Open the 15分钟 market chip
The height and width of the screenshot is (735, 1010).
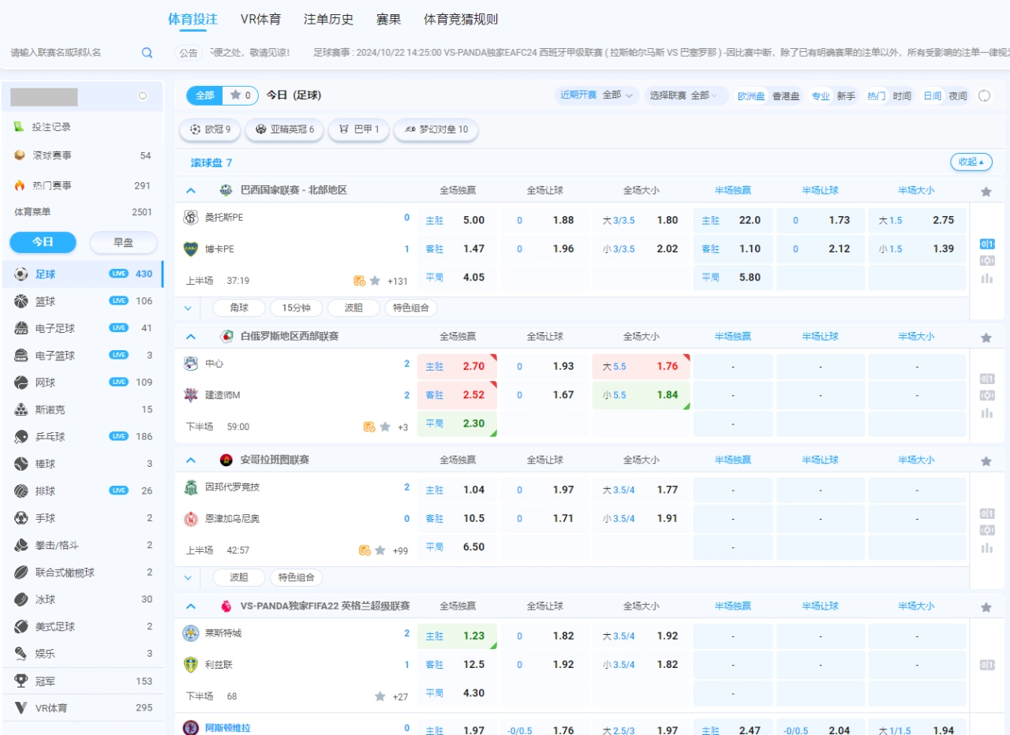pyautogui.click(x=296, y=308)
